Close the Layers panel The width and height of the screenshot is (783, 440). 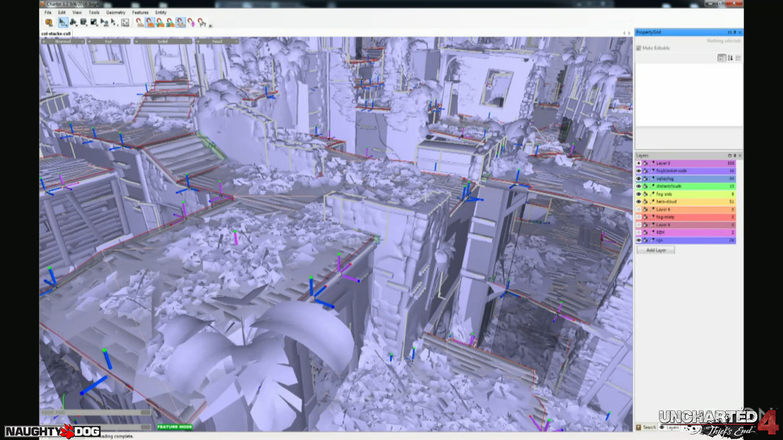click(740, 156)
